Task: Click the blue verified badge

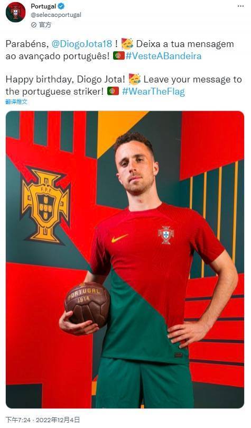Action: [x=61, y=6]
